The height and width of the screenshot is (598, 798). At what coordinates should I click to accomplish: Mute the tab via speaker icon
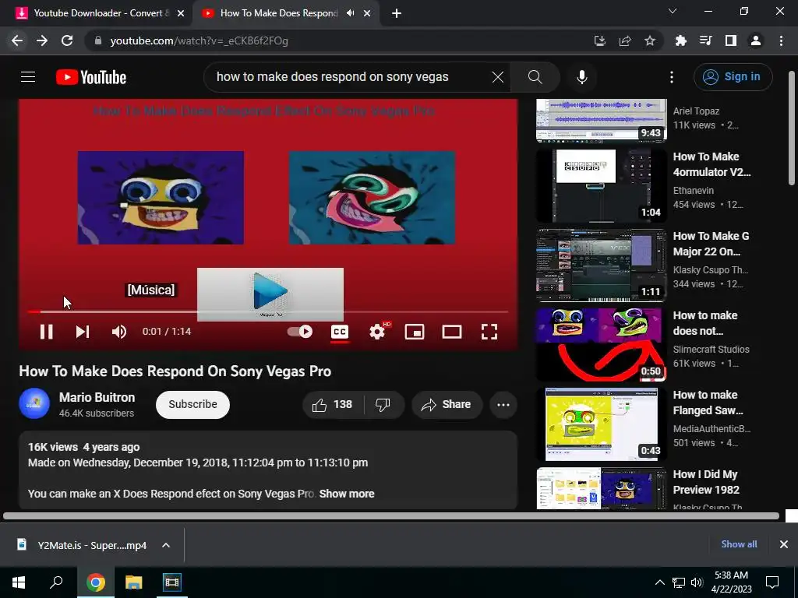point(350,13)
